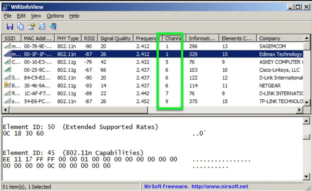312x191 pixels.
Task: Open the Help menu
Action: coord(74,16)
